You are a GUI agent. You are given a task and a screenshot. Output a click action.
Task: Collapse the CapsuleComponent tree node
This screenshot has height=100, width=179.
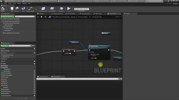click(x=2, y=21)
